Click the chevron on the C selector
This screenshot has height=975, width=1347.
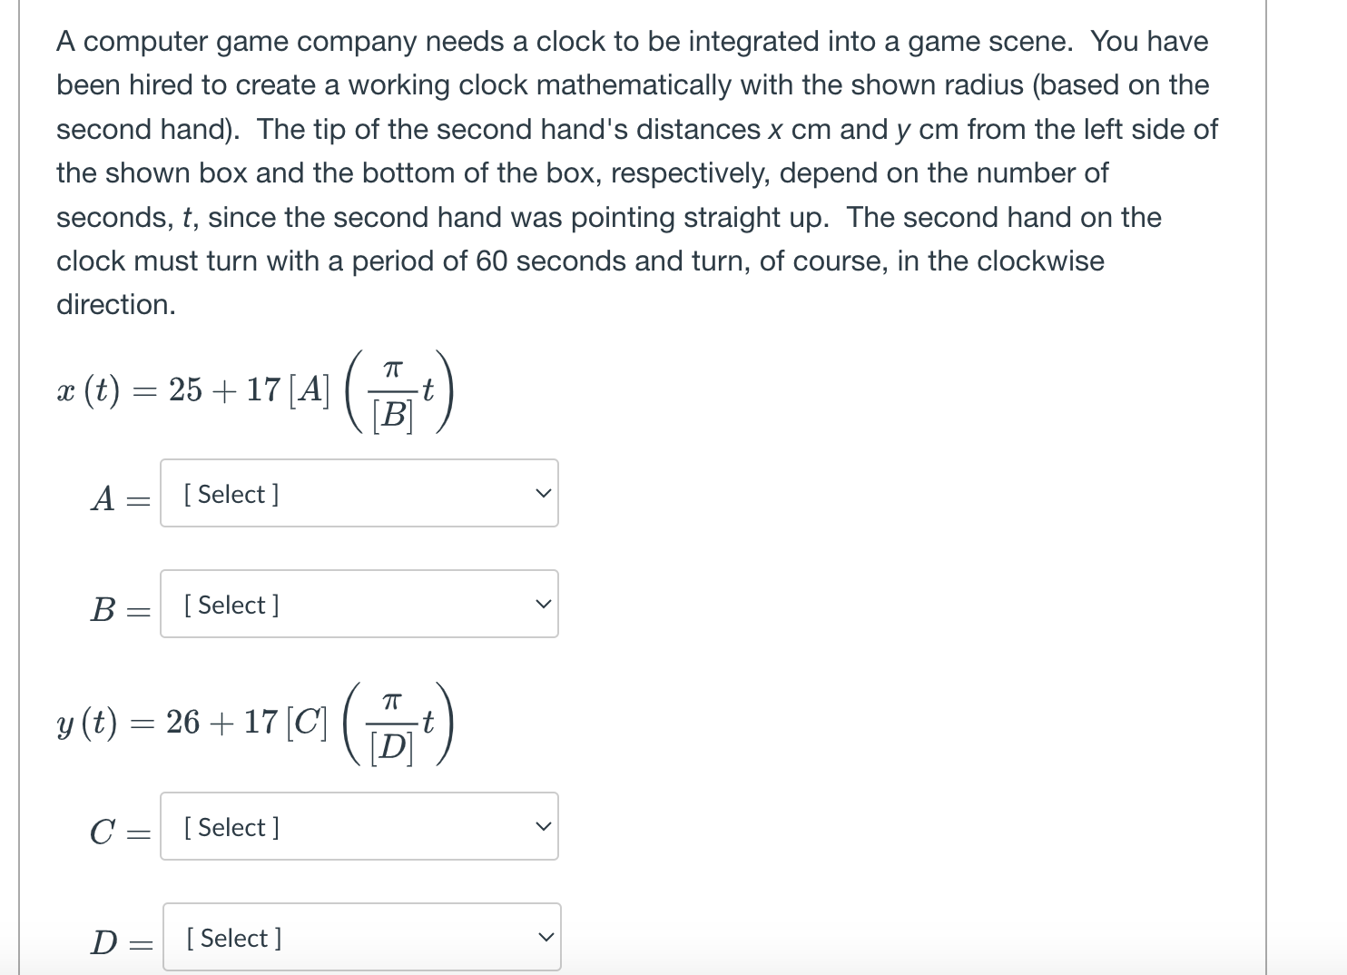pyautogui.click(x=542, y=826)
